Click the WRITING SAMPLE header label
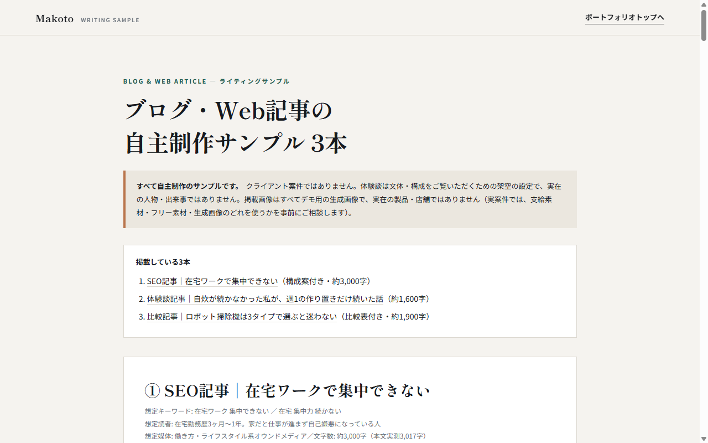Viewport: 708px width, 443px height. pyautogui.click(x=110, y=20)
